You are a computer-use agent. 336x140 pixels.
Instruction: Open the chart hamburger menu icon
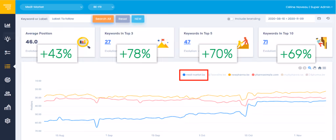324,68
